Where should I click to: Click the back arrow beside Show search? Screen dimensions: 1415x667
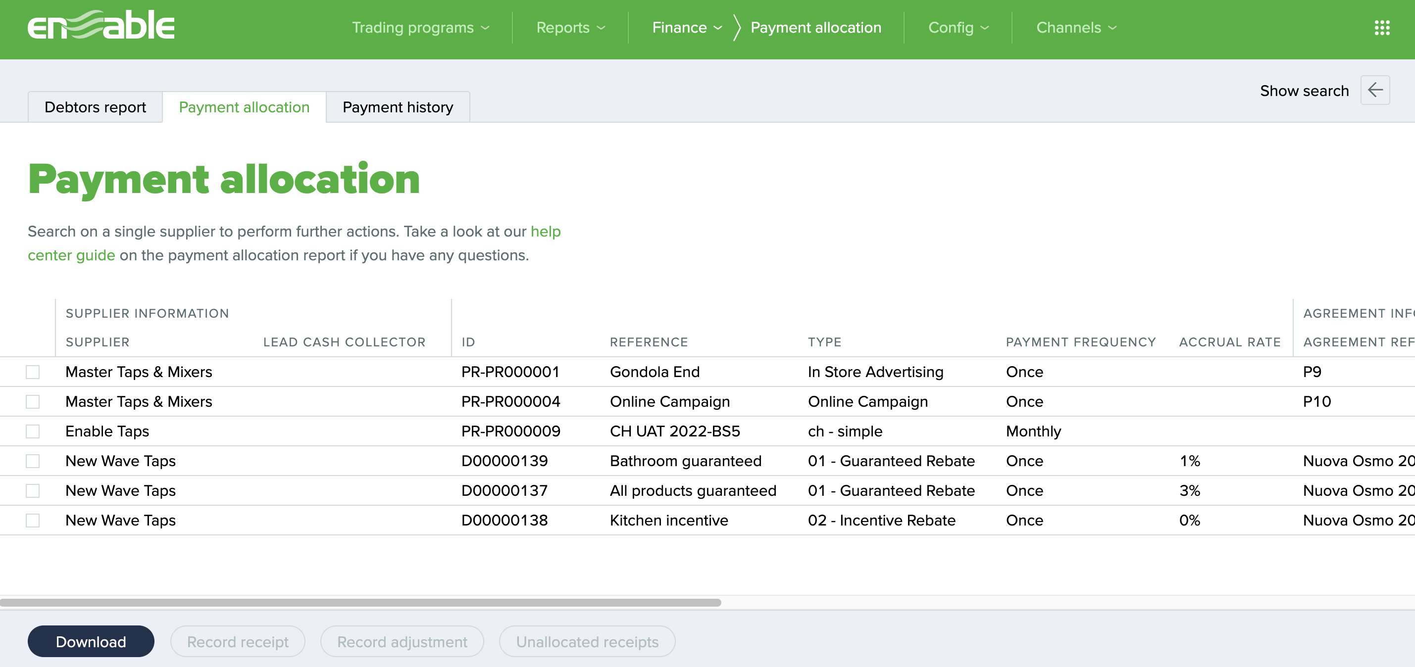click(x=1375, y=90)
